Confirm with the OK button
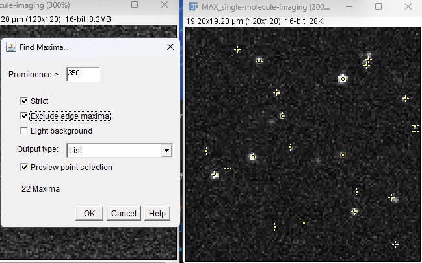The width and height of the screenshot is (422, 263). tap(89, 214)
